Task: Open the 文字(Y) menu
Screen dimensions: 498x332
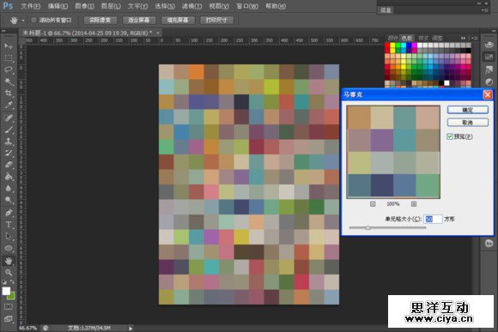Action: (137, 6)
